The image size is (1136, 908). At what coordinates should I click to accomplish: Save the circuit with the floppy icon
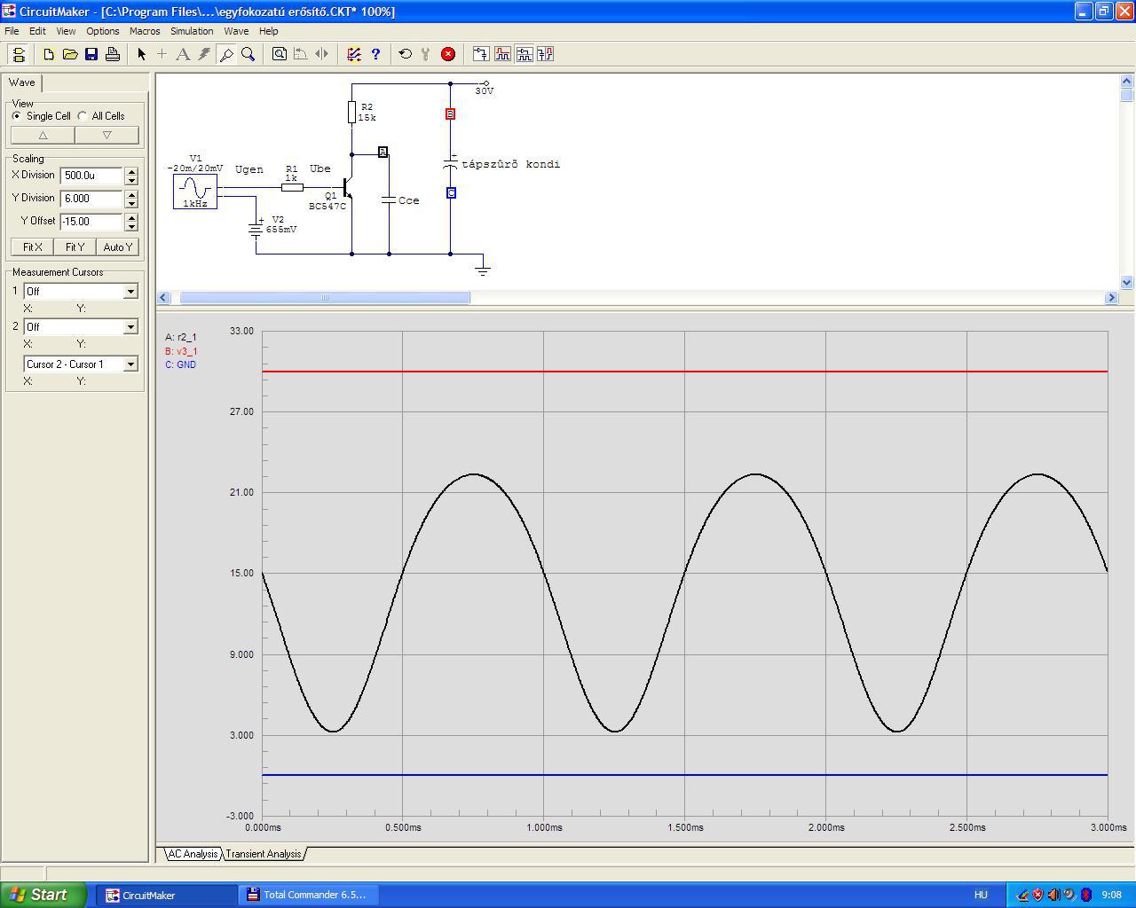(91, 54)
